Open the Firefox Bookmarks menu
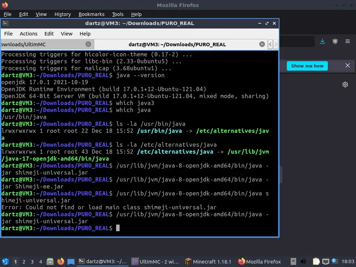 (91, 14)
